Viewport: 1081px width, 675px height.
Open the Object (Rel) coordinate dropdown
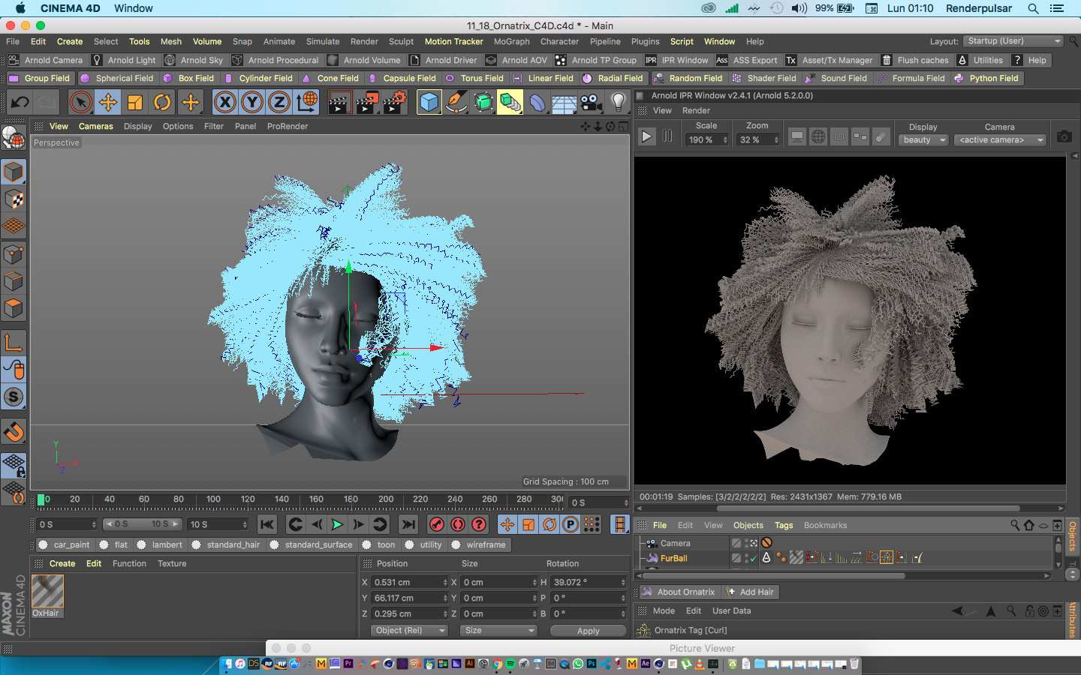(408, 631)
